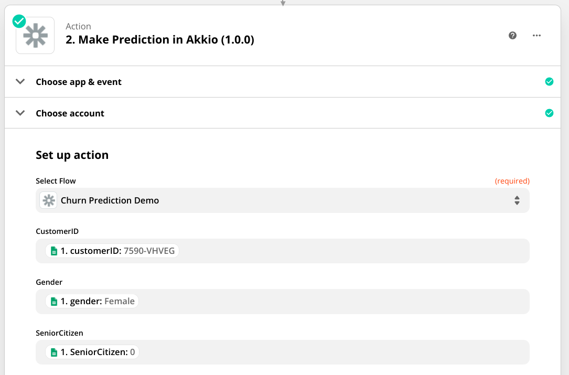Click inside the Gender input field
569x375 pixels.
[x=330, y=302]
